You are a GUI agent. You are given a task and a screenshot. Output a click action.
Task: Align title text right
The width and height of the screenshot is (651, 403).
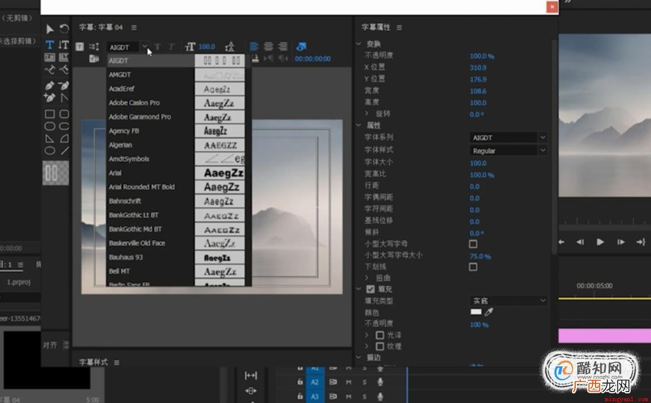tap(283, 46)
